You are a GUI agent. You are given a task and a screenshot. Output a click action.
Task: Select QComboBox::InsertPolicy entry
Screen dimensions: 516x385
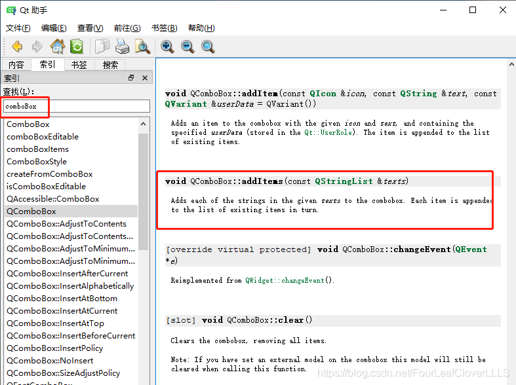[x=71, y=348]
